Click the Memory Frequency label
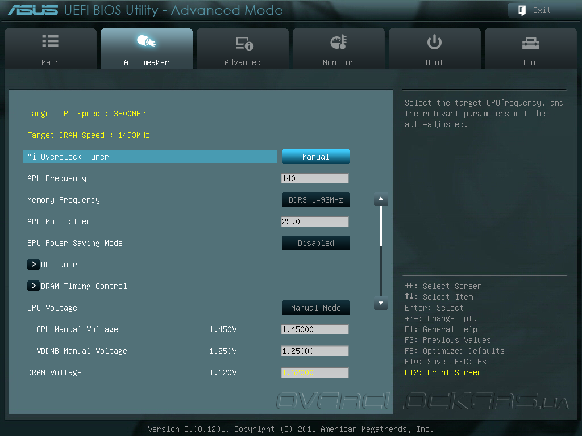The width and height of the screenshot is (582, 436). pos(64,200)
